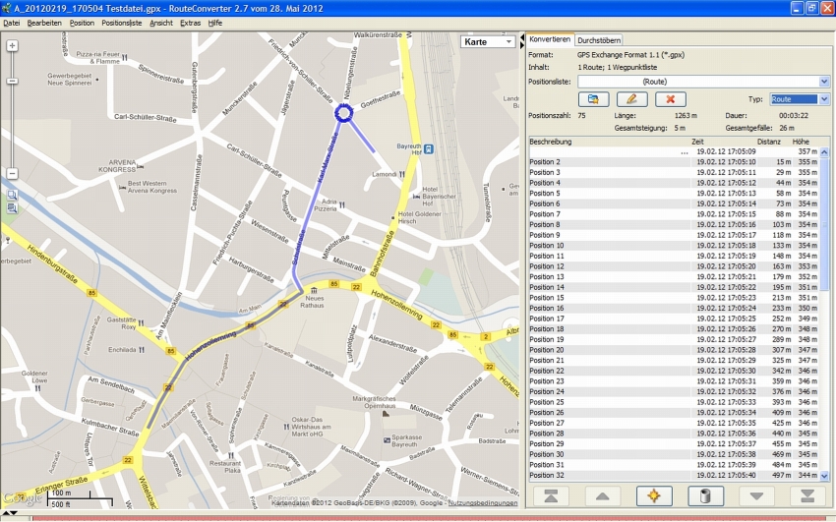This screenshot has width=836, height=522.
Task: Click the blue circle route marker on map
Action: (x=344, y=113)
